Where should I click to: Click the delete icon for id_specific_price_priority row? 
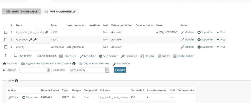[199, 32]
